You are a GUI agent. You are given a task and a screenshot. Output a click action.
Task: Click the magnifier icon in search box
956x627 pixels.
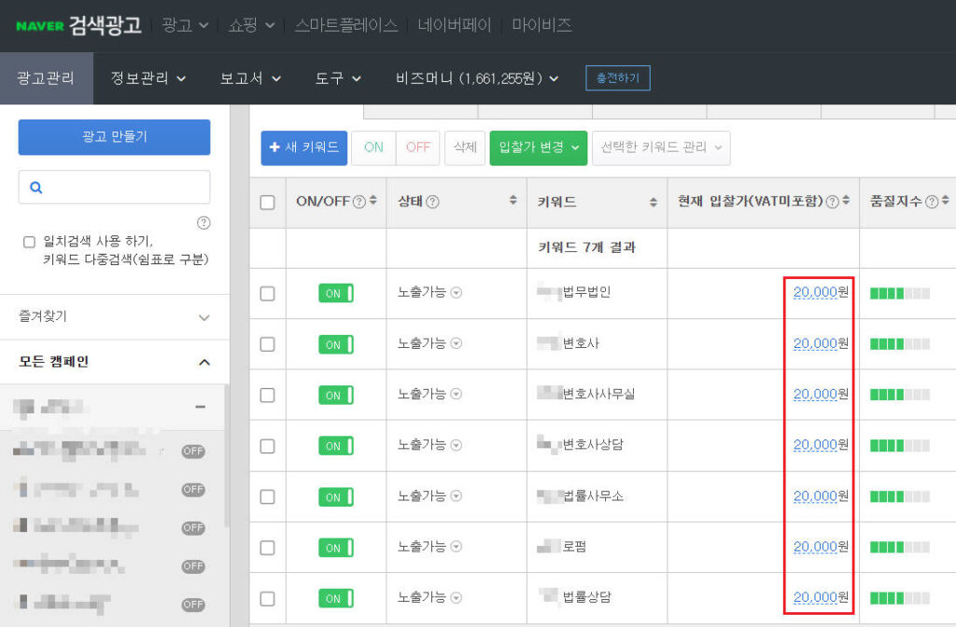pyautogui.click(x=36, y=188)
